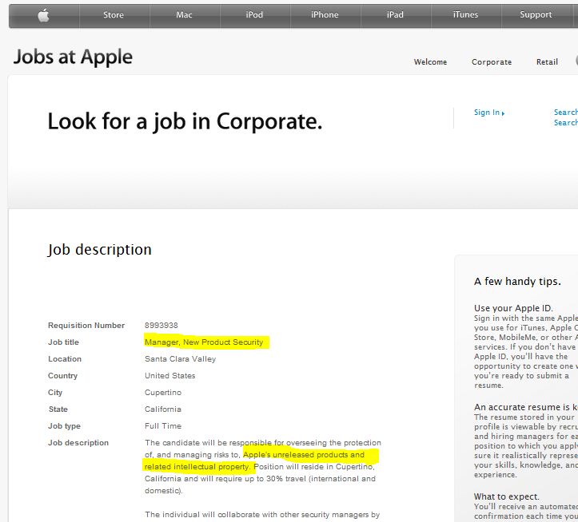Switch to the Welcome tab

click(x=430, y=62)
